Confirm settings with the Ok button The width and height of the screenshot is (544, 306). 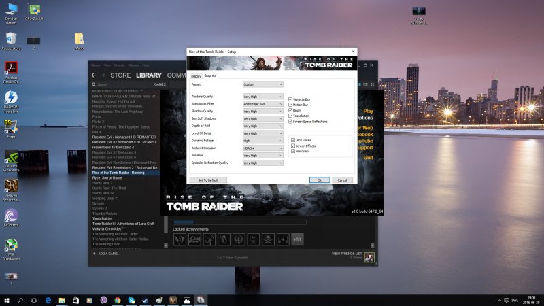[x=320, y=180]
